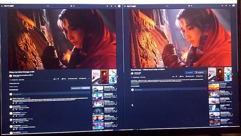Save left window video to a playlist
Viewport: 241px width, 136px height.
(x=73, y=79)
